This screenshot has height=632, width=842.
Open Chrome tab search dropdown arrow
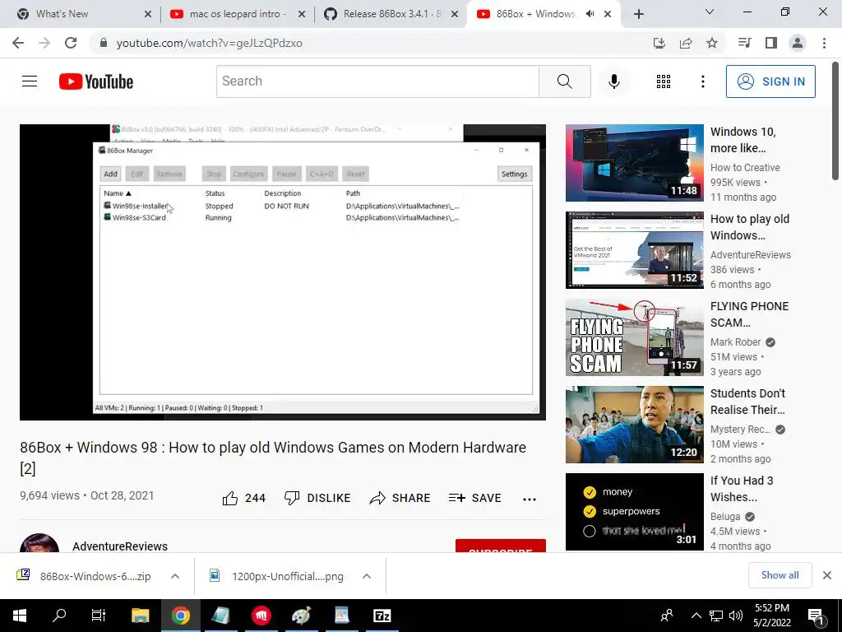710,12
